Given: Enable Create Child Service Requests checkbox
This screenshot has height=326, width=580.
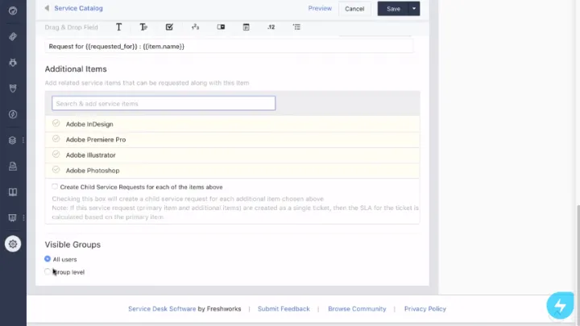Looking at the screenshot, I should click(x=55, y=187).
